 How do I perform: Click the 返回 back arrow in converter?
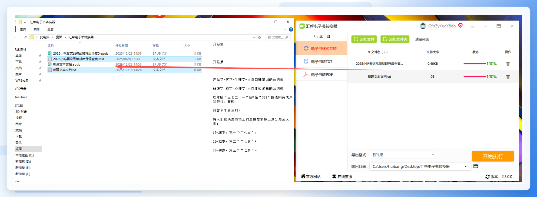point(316,37)
